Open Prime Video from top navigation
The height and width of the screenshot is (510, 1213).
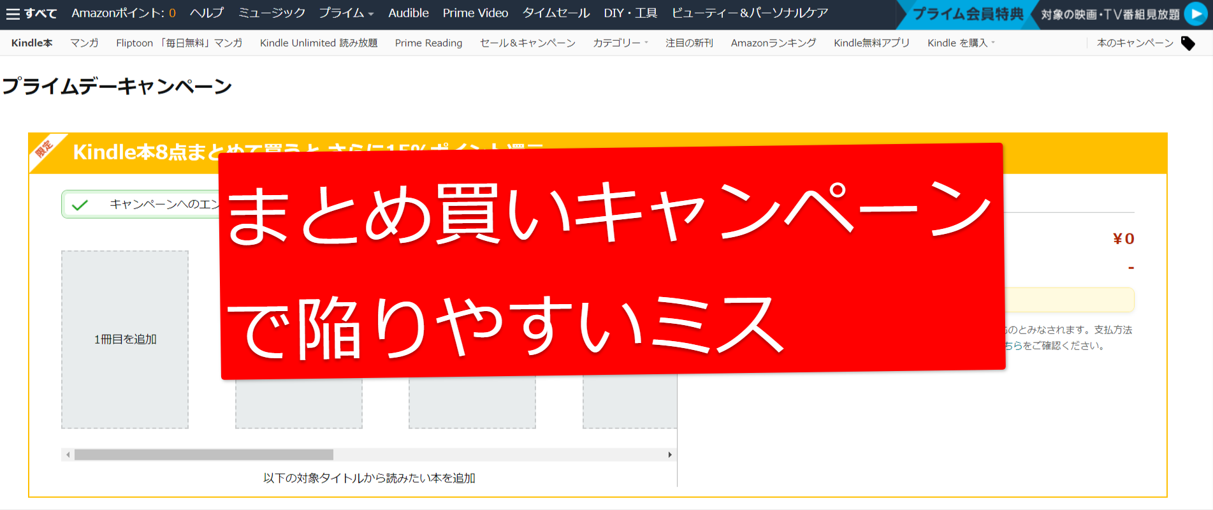(476, 13)
